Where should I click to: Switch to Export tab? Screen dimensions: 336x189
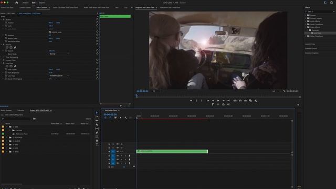(42, 3)
